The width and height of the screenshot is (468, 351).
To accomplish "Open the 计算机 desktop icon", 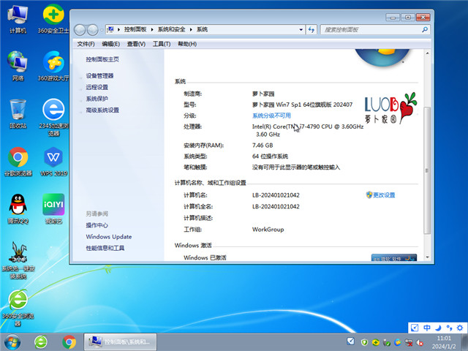I will (18, 18).
